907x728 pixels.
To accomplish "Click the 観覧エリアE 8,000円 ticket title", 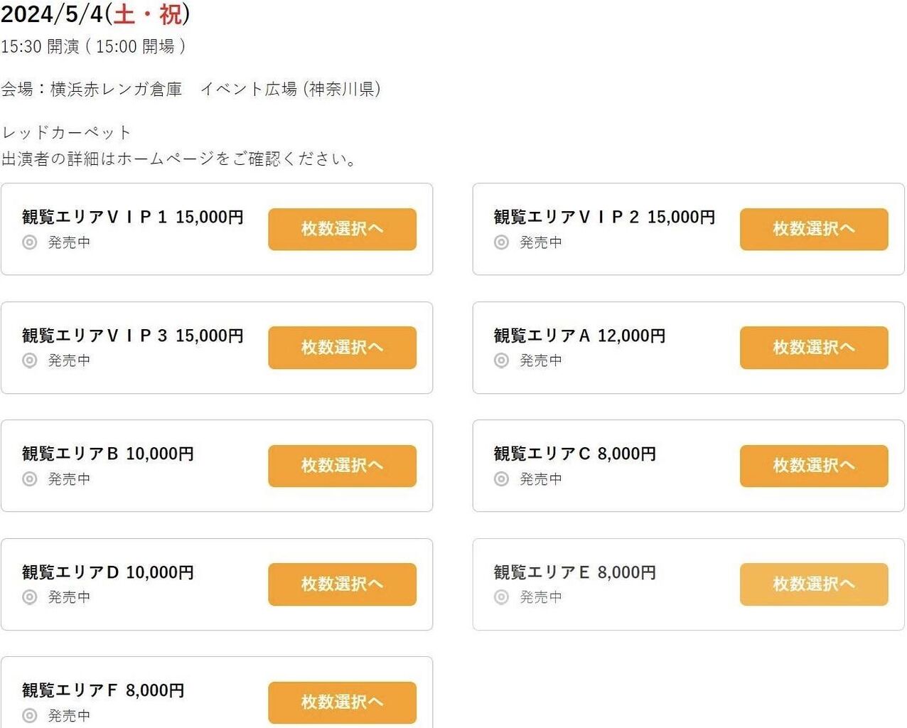I will [574, 572].
